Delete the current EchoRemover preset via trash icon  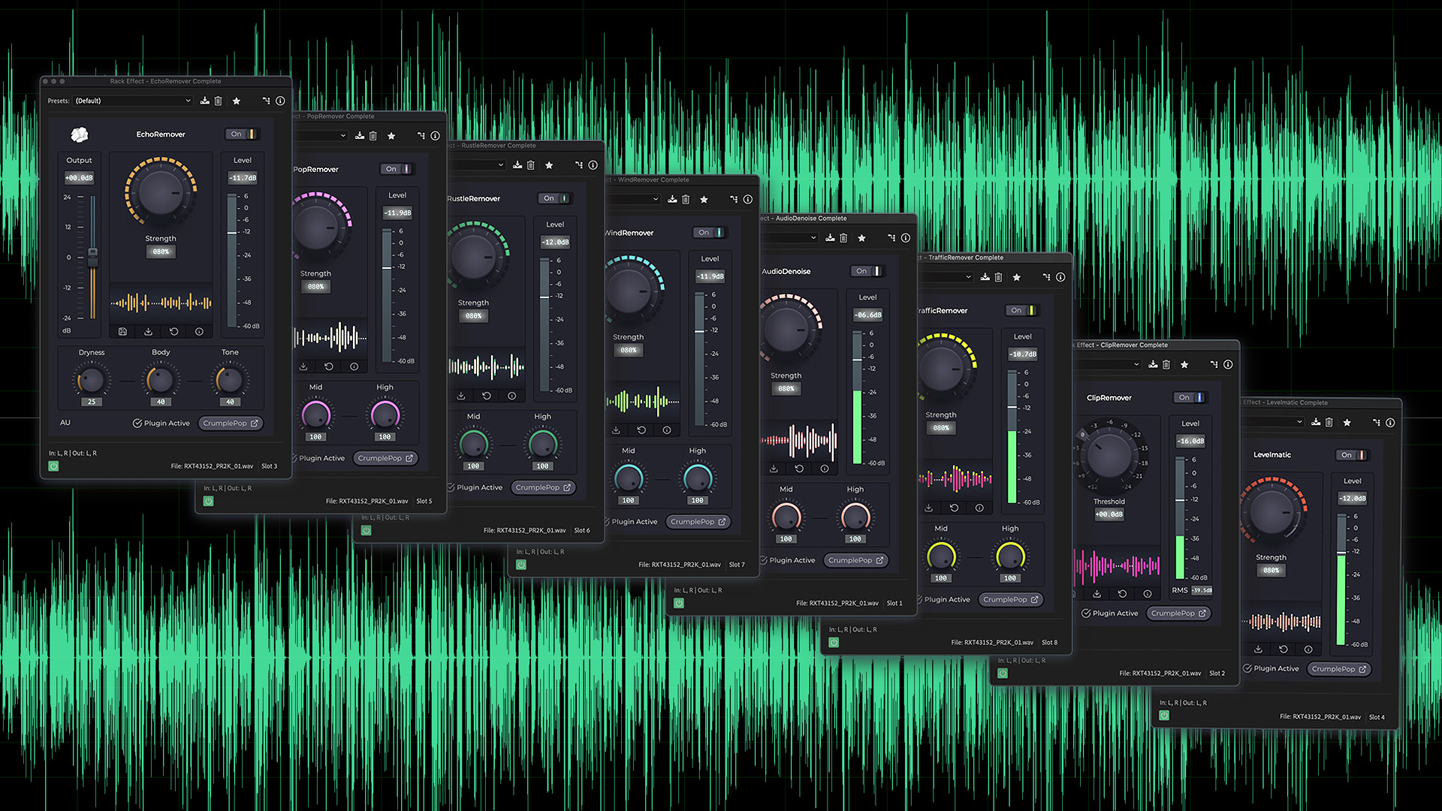click(x=219, y=101)
